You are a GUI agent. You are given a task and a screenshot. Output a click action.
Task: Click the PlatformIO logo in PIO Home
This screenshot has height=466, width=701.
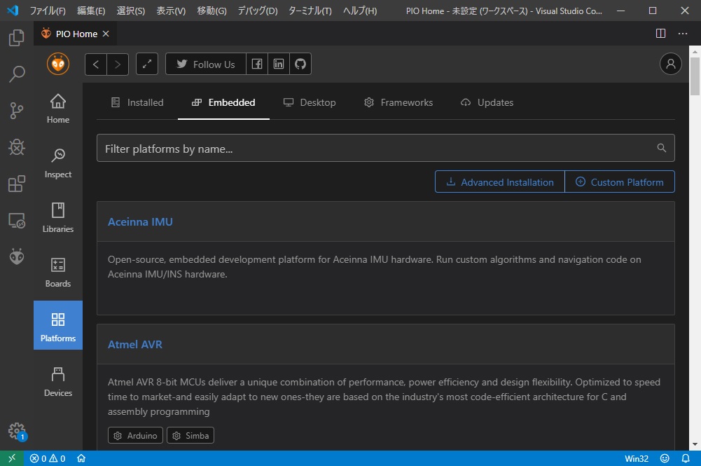(58, 64)
